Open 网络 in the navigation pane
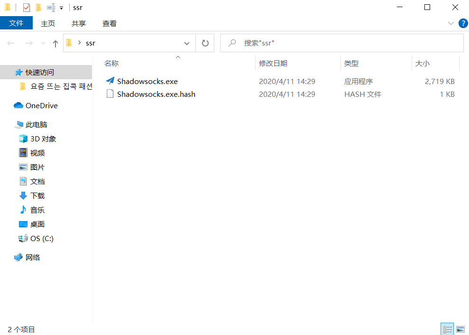 pyautogui.click(x=33, y=258)
